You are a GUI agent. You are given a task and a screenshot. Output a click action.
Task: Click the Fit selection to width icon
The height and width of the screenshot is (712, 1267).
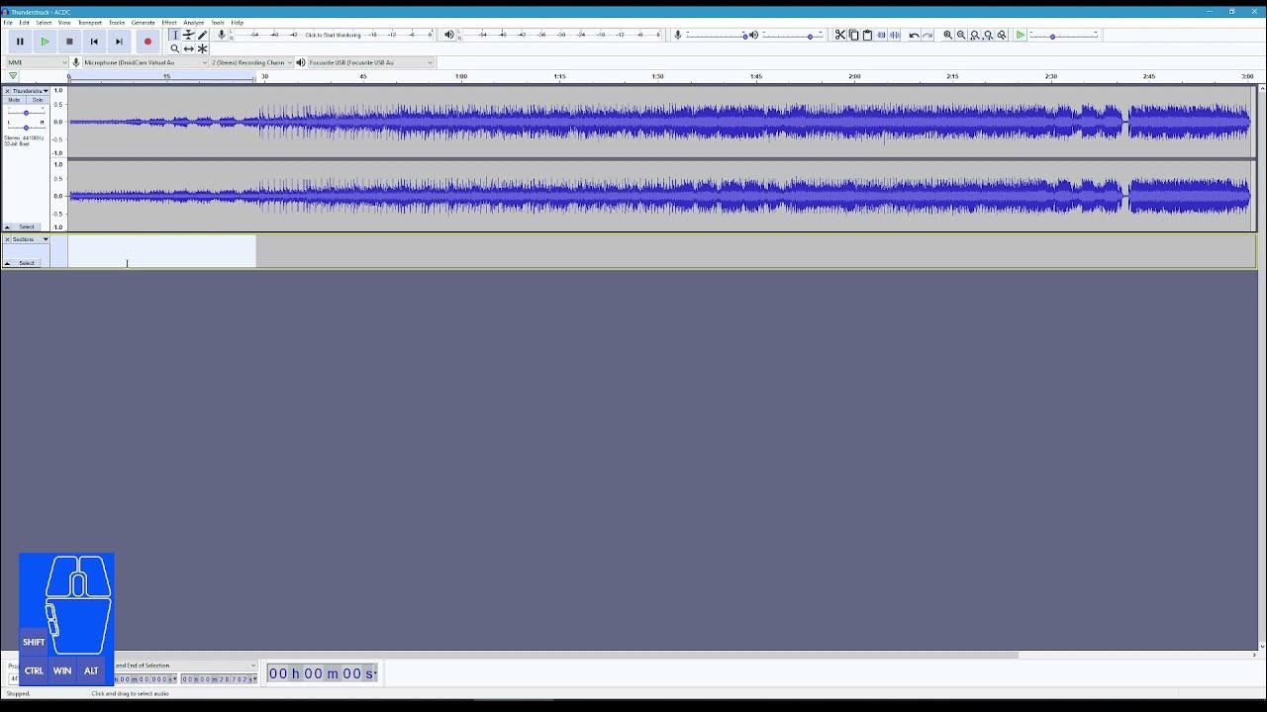[x=975, y=35]
